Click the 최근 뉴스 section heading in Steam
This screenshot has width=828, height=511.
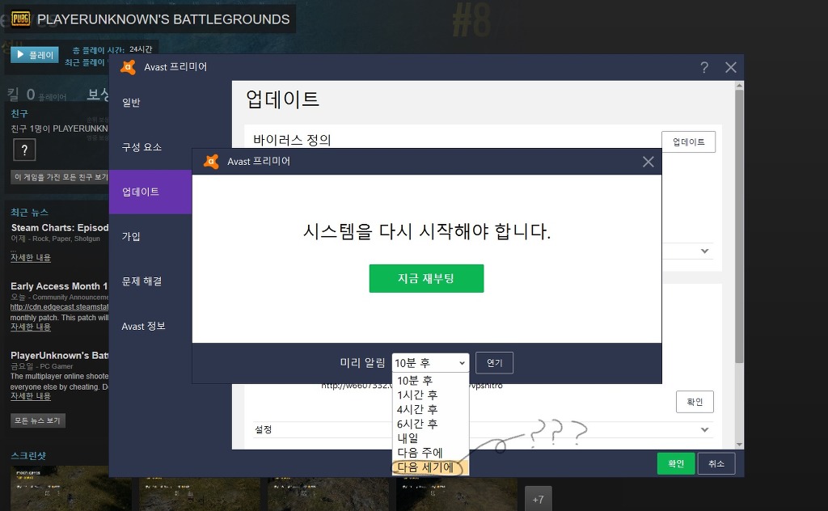tap(30, 212)
